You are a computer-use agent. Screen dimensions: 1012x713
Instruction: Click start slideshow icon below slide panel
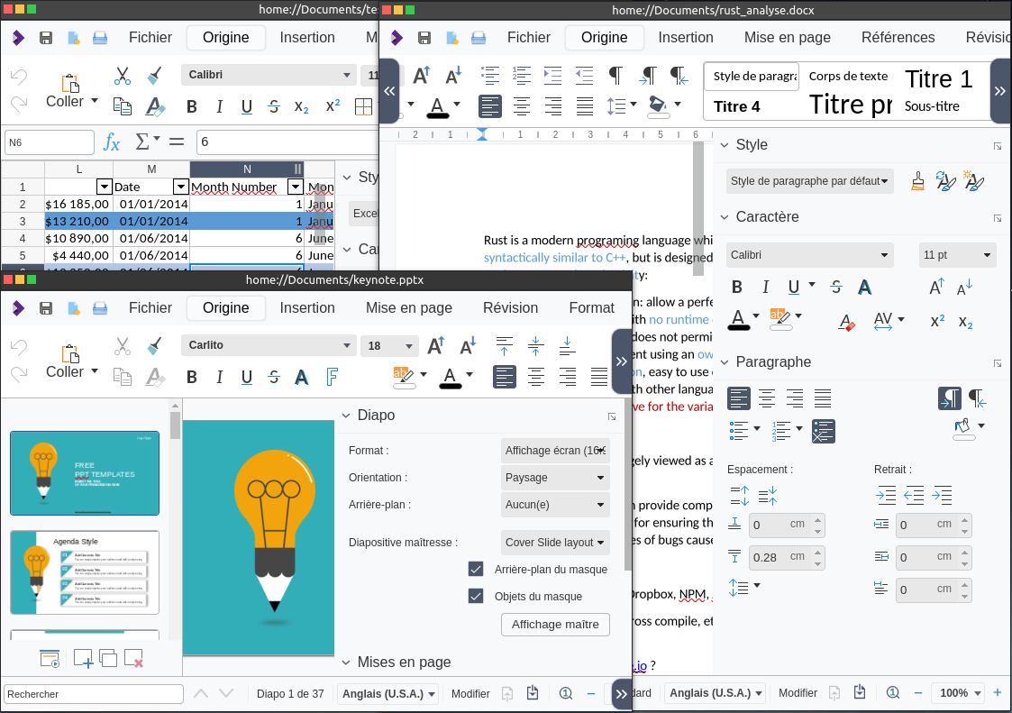[x=50, y=659]
